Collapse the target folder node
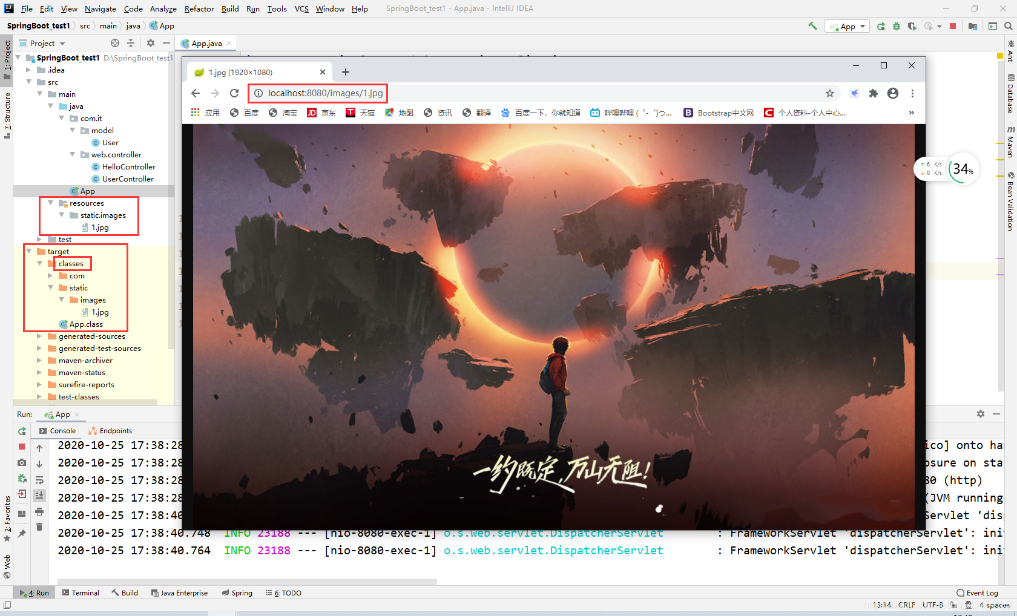 click(x=28, y=252)
